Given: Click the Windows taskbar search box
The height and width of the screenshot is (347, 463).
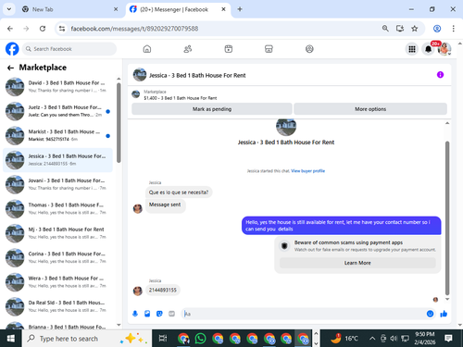Looking at the screenshot, I should [87, 339].
